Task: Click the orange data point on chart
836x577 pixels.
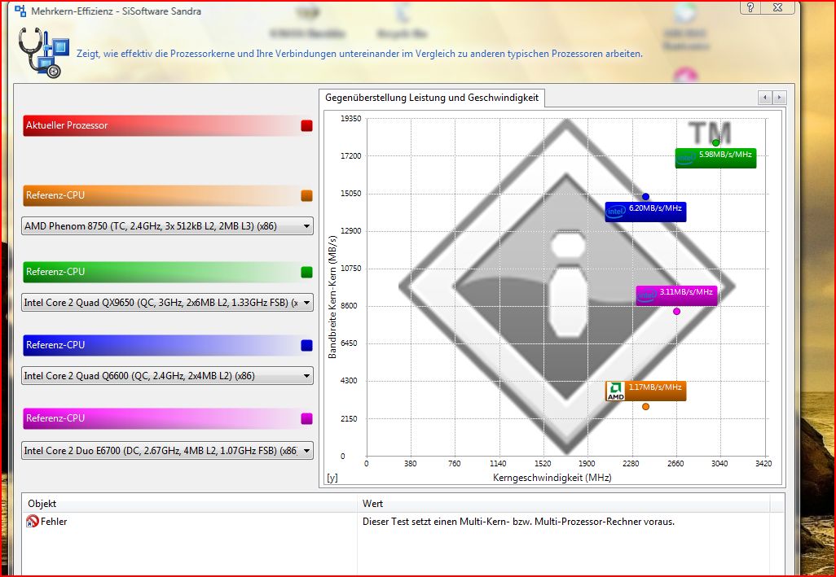Action: pyautogui.click(x=645, y=407)
